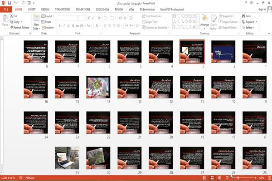Select the star shape in shapes gallery
The width and height of the screenshot is (272, 181).
(x=194, y=27)
